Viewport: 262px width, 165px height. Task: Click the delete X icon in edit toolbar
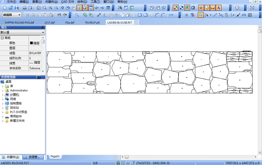click(x=27, y=15)
